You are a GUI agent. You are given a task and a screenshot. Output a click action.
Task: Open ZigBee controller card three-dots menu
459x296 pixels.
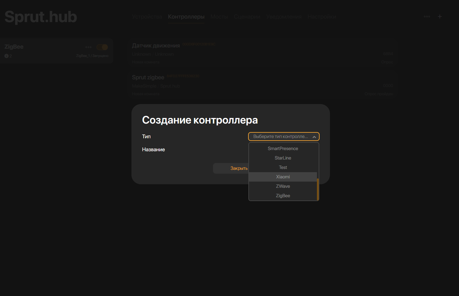coord(88,47)
